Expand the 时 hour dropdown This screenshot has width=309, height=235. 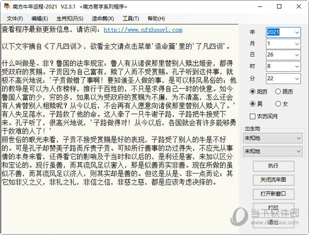[x=297, y=67]
